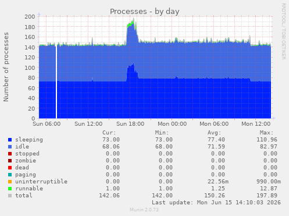Click total max value 197.89
The width and height of the screenshot is (289, 216).
pyautogui.click(x=267, y=196)
